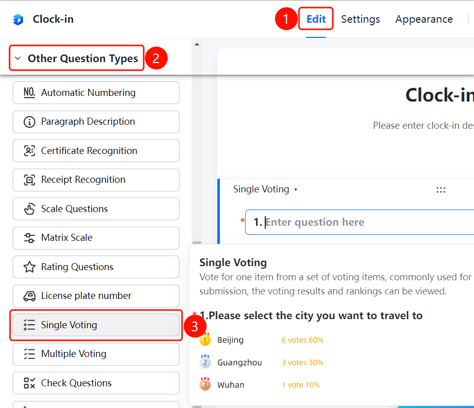Click the scroll-up arrow of the sidebar

tap(197, 44)
